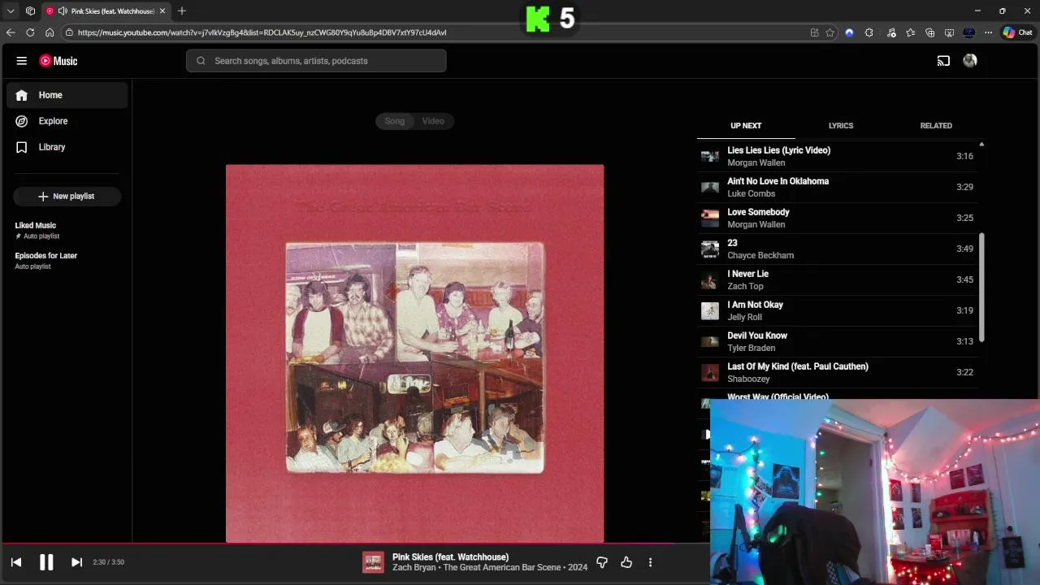Select the LYRICS tab
1040x585 pixels.
click(841, 126)
